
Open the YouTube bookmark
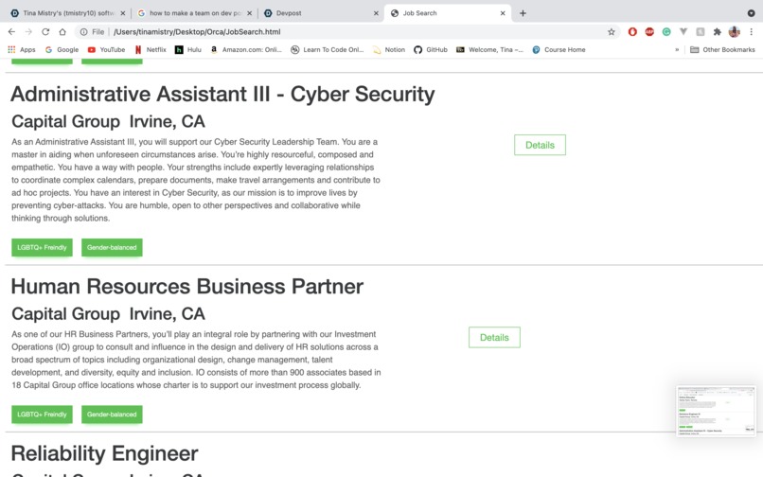(106, 49)
